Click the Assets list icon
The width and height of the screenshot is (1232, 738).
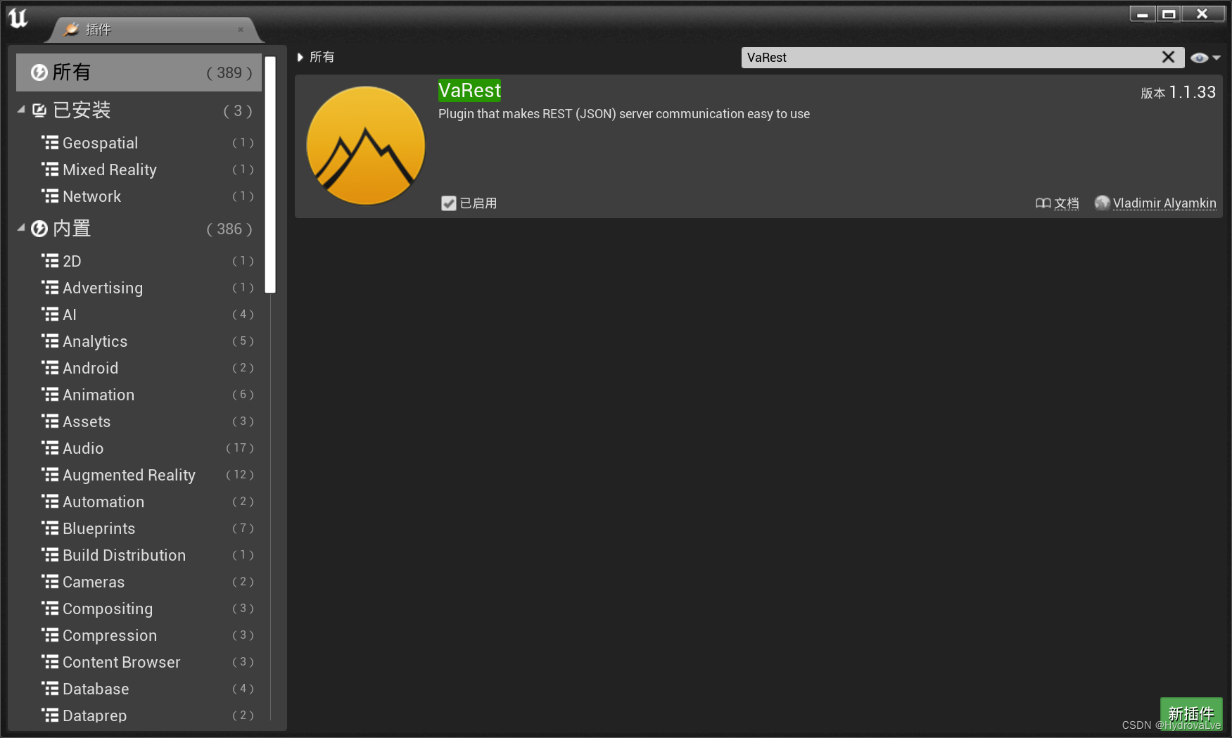click(50, 421)
